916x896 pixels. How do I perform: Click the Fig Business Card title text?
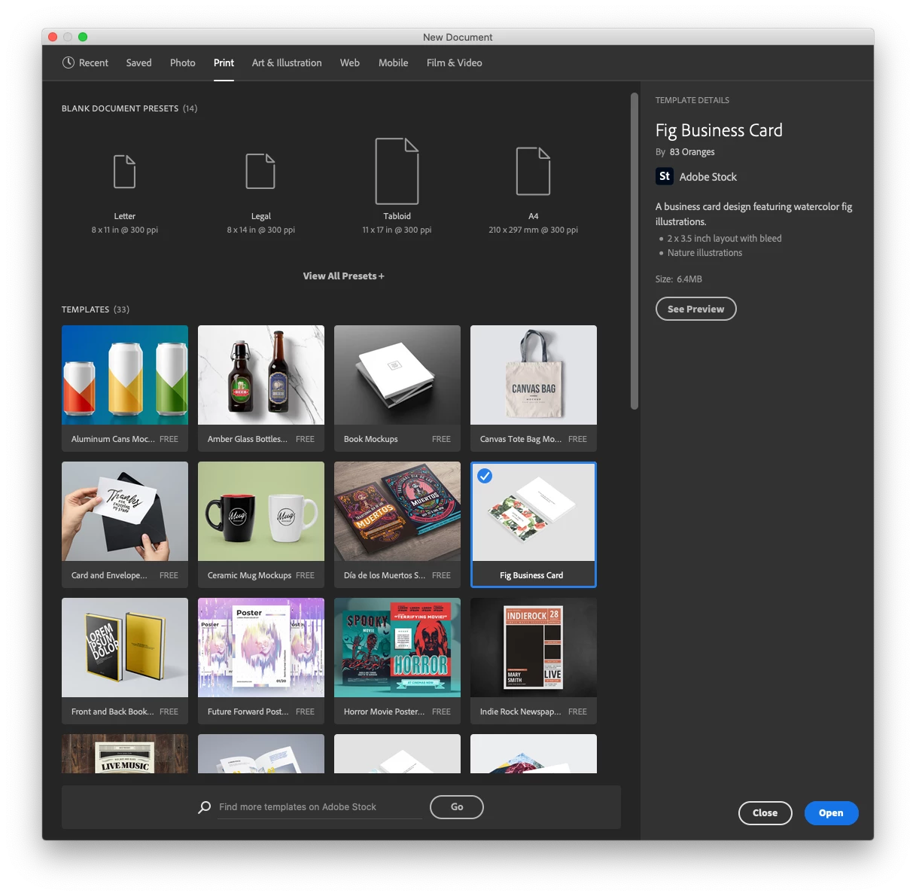719,130
